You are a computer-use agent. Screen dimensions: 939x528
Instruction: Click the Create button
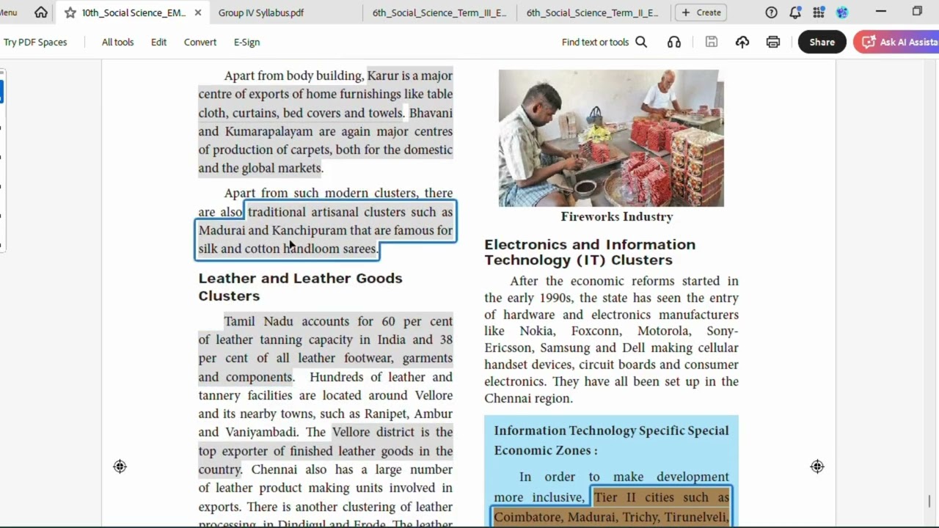[701, 12]
